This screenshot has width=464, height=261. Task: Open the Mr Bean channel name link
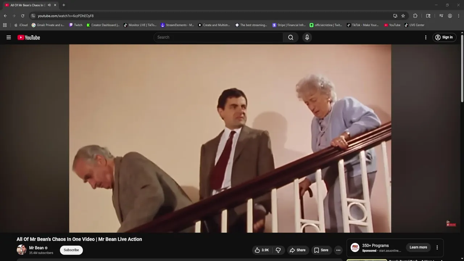coord(36,248)
